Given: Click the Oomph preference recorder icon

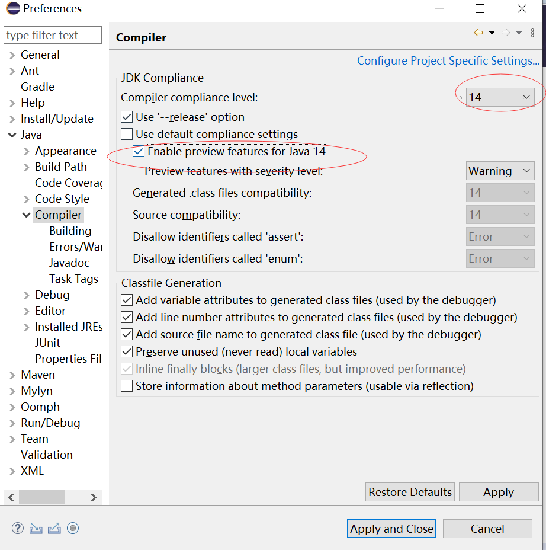Looking at the screenshot, I should [73, 528].
